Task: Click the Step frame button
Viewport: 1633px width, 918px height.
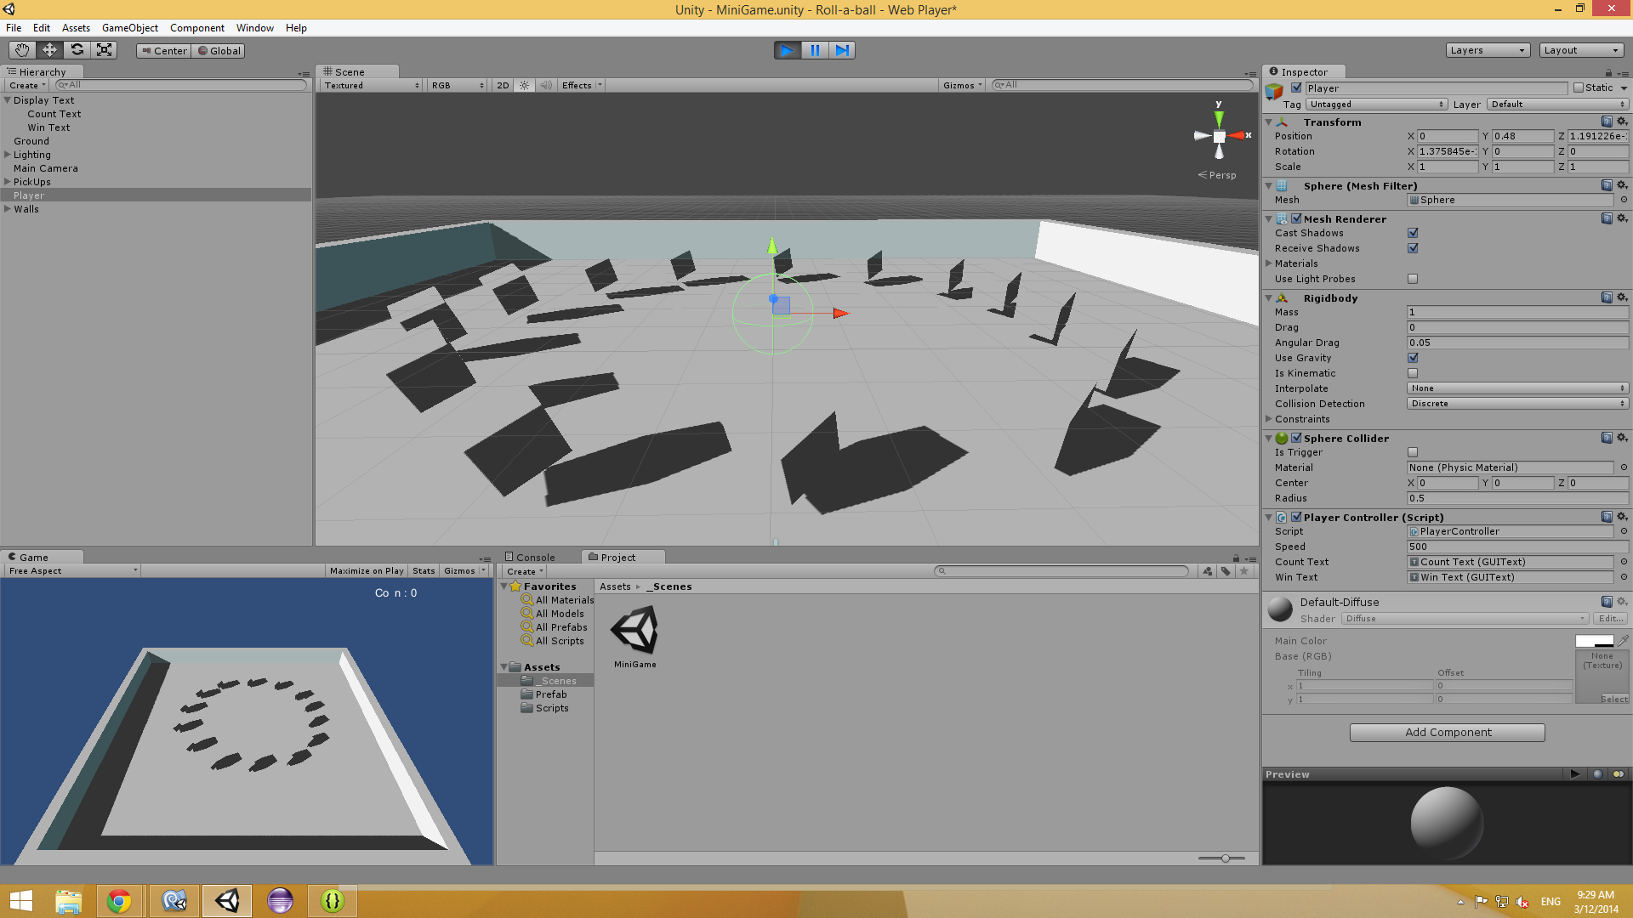Action: [842, 50]
